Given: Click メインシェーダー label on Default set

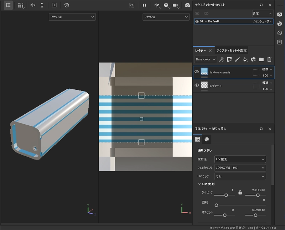Looking at the screenshot, I should (262, 21).
